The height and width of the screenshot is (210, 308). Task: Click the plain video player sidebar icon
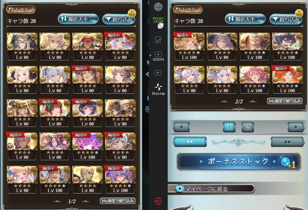click(x=158, y=73)
